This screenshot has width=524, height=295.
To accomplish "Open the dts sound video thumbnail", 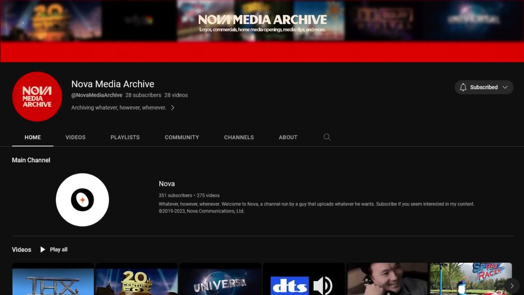I will 304,279.
